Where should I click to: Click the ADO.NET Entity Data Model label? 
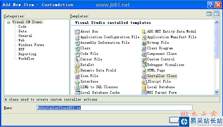coord(172,31)
